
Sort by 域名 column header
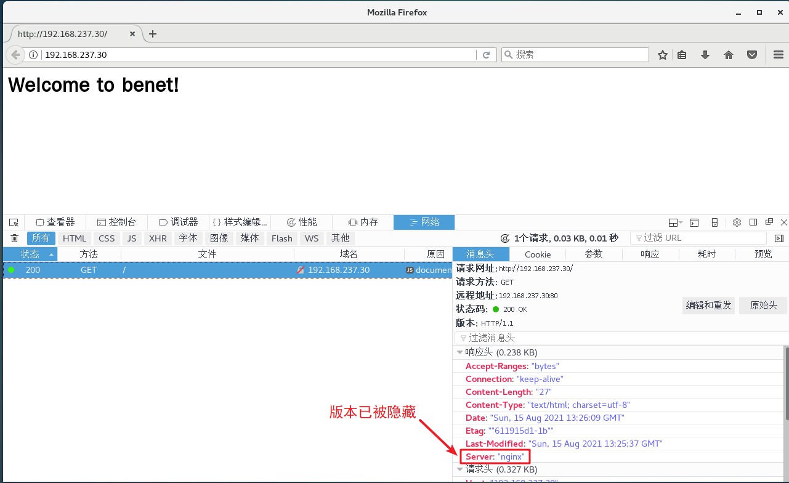click(349, 254)
